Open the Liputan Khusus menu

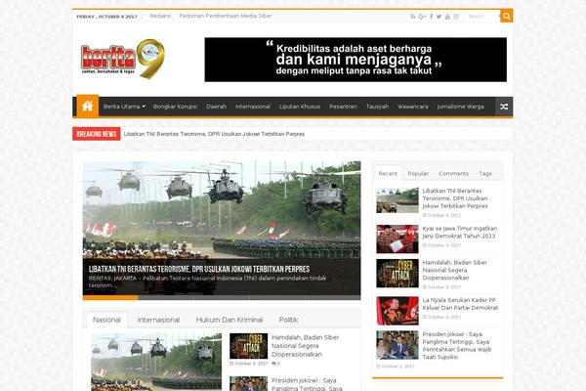(300, 107)
